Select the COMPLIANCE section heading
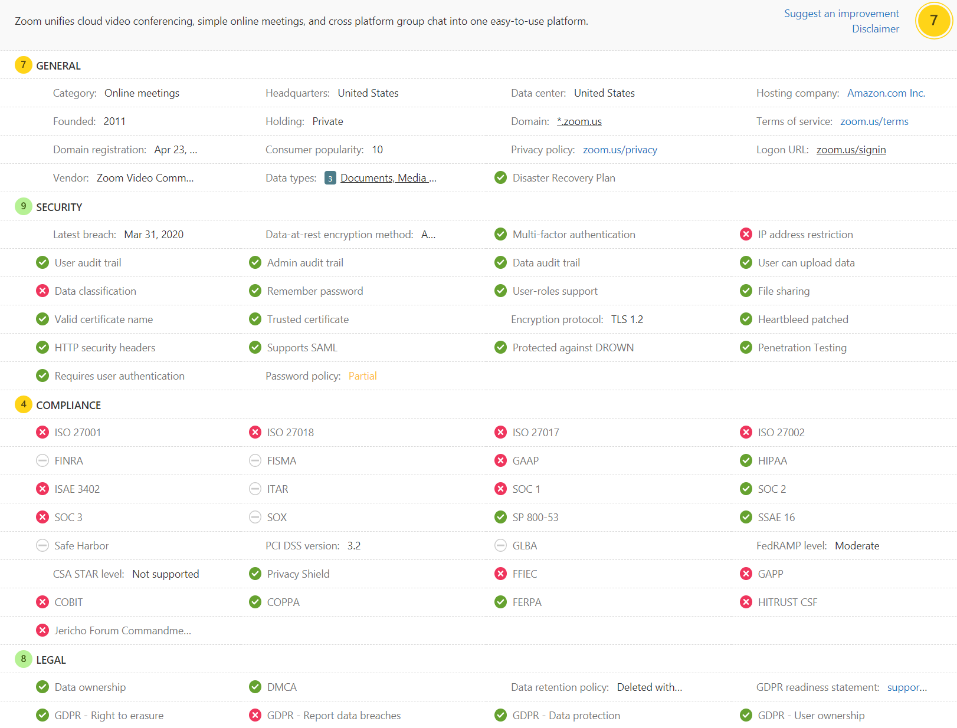 click(68, 406)
